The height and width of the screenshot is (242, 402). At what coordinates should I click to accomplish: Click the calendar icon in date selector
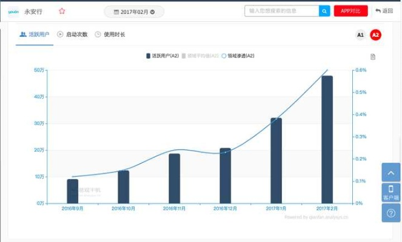point(116,11)
